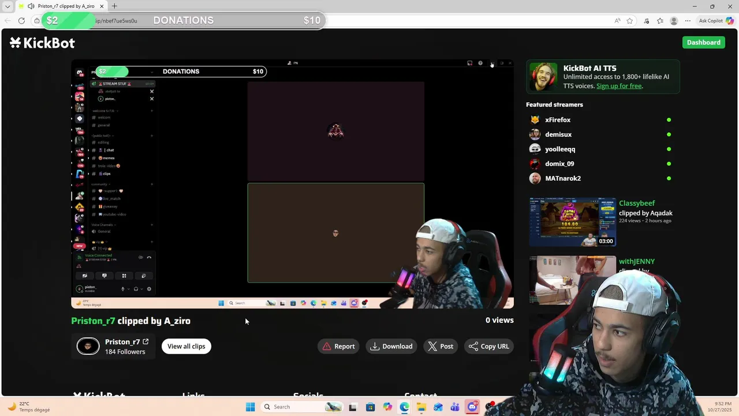Mute the tab via speaker icon
Image resolution: width=739 pixels, height=416 pixels.
click(x=31, y=6)
